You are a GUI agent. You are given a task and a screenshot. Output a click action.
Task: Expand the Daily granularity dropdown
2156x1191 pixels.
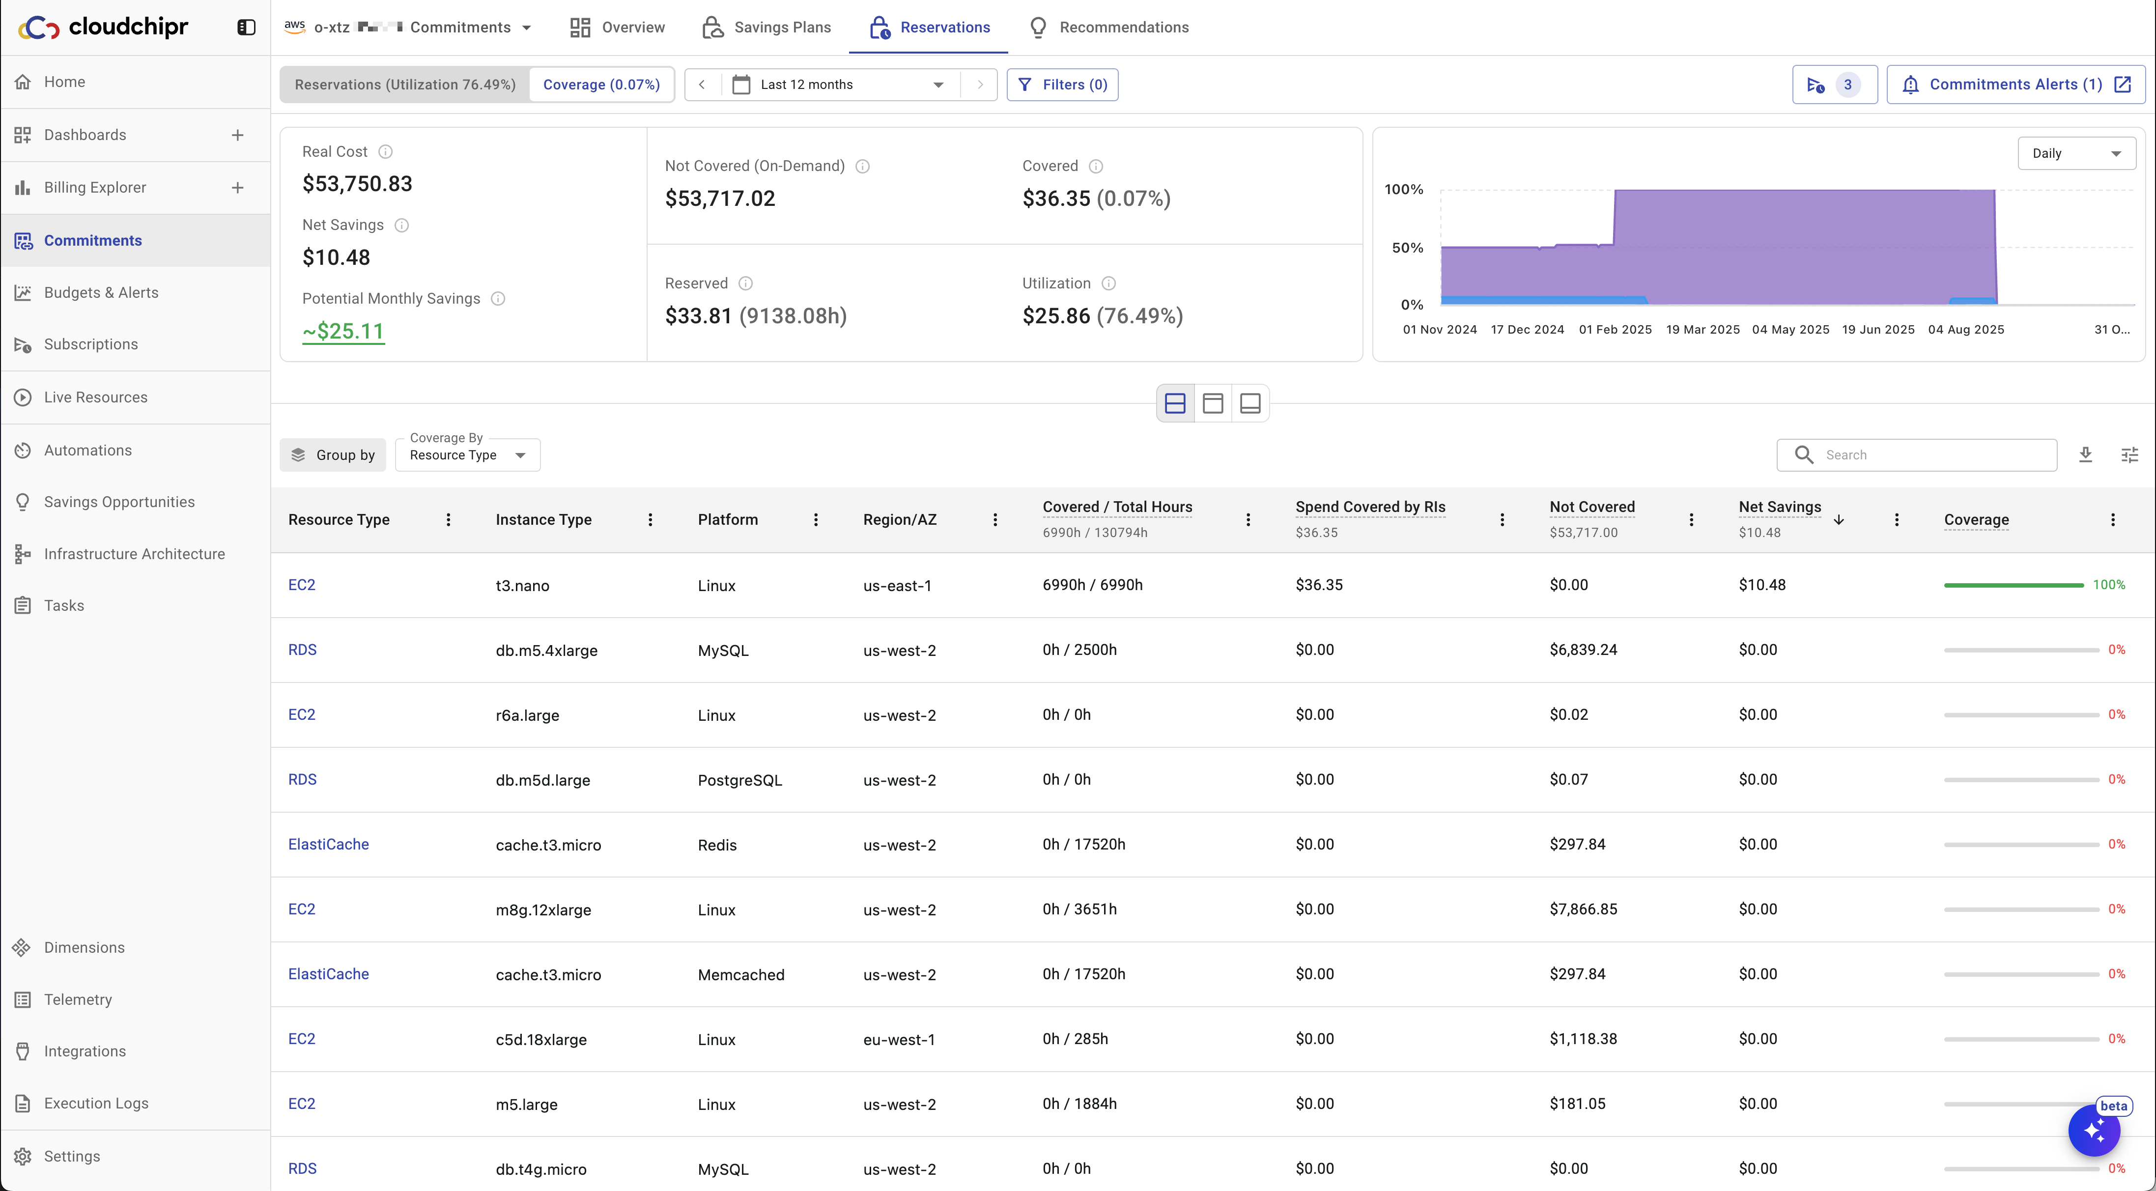2076,153
